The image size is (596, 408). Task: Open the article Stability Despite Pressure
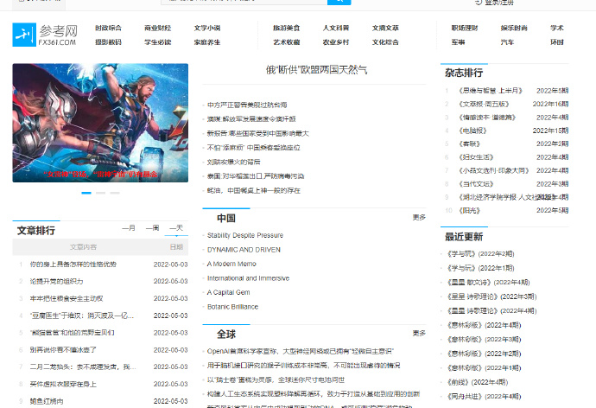244,235
